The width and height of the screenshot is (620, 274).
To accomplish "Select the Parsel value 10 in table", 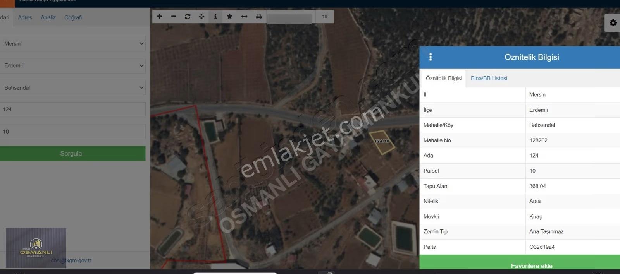I will [532, 171].
